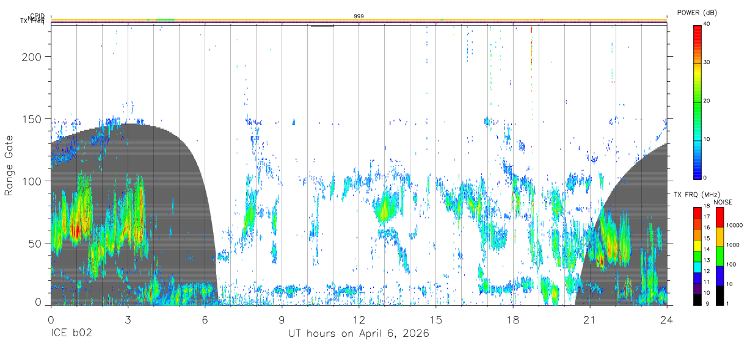
Task: Click the Range Gate axis title
Action: [x=9, y=166]
